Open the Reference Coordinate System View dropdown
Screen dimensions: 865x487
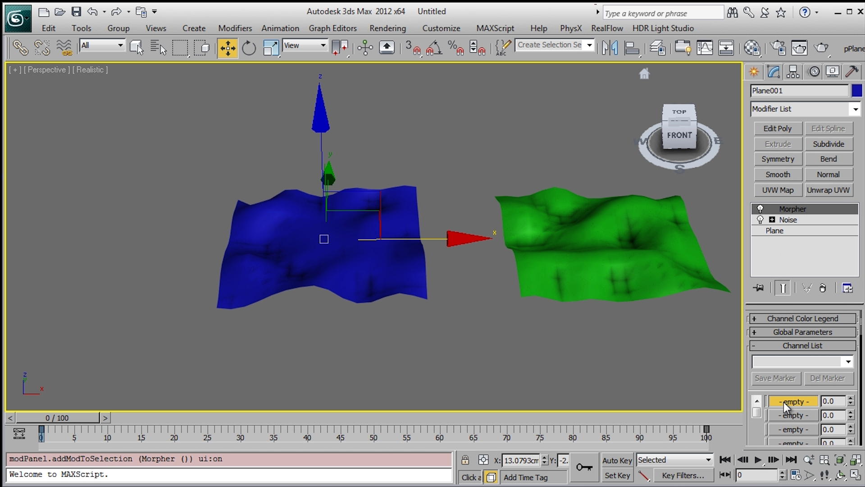pos(305,45)
